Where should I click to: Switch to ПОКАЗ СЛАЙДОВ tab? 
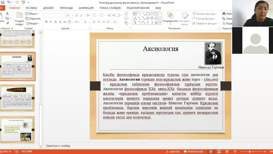coord(110,8)
